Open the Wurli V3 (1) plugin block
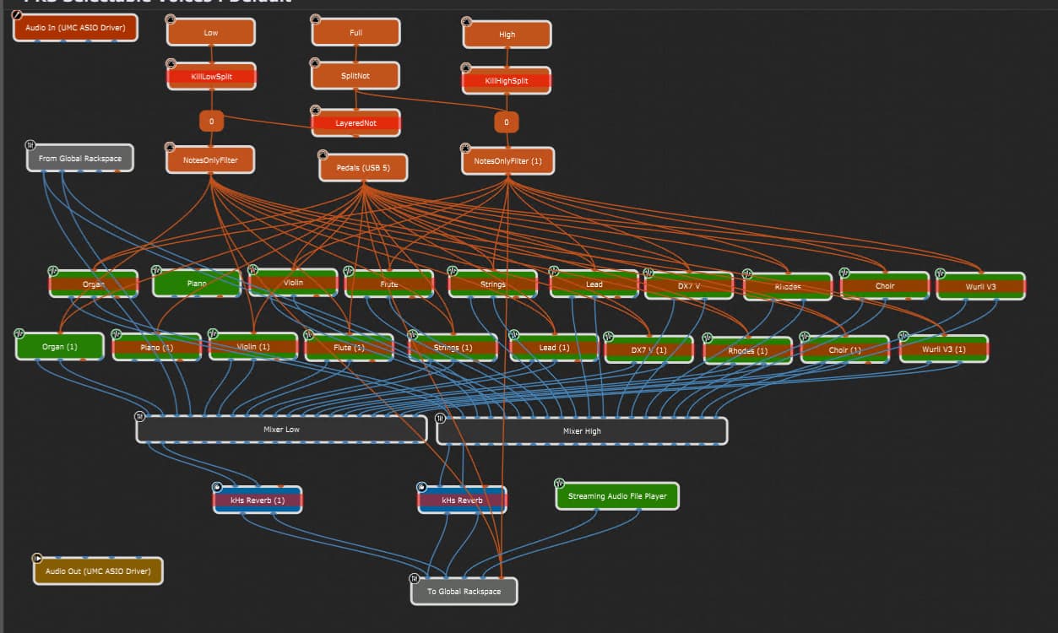Image resolution: width=1058 pixels, height=633 pixels. point(944,349)
